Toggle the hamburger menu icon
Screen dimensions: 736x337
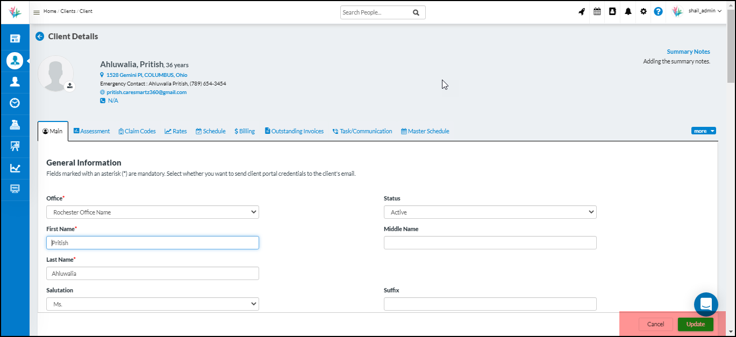click(x=37, y=12)
